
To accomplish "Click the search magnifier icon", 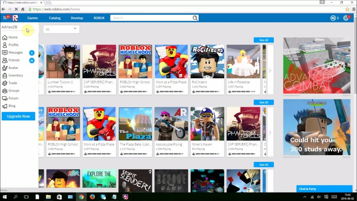I will (195, 18).
